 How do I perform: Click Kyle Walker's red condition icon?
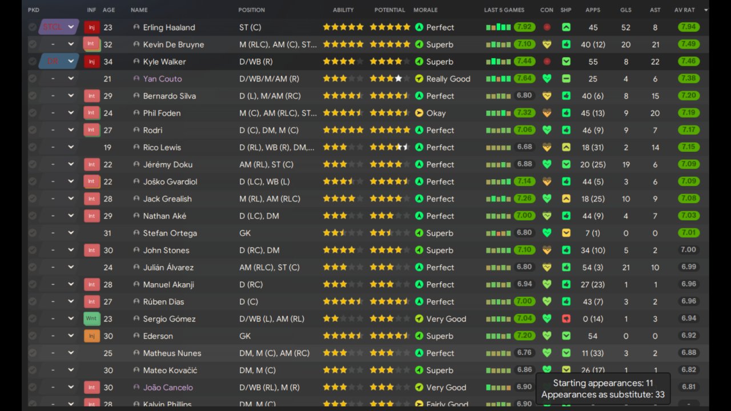point(547,62)
